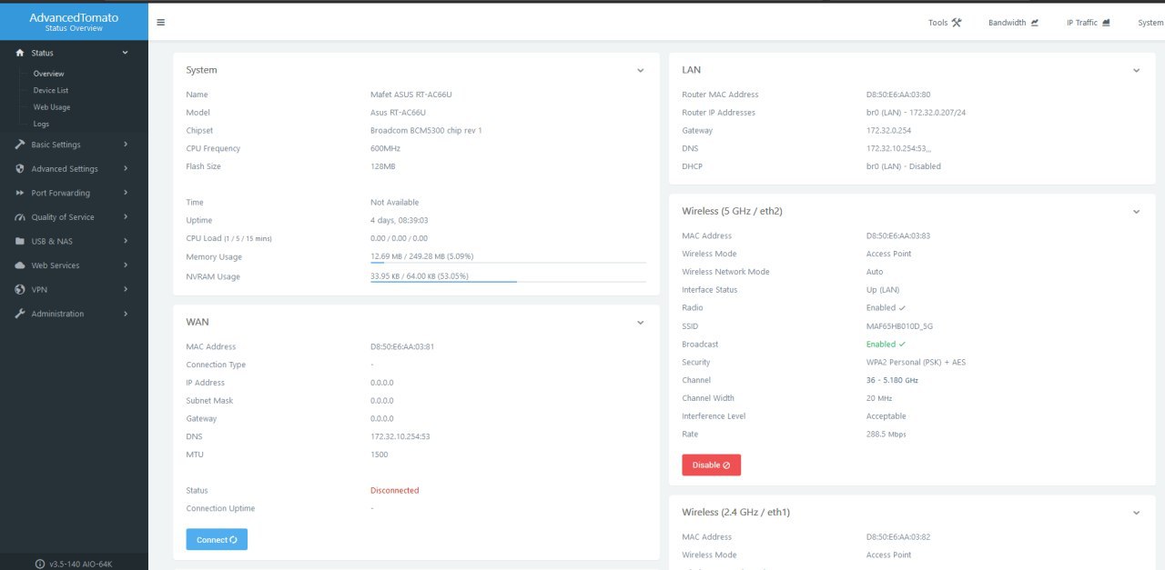1165x570 pixels.
Task: Collapse the WAN panel with its chevron
Action: 640,322
